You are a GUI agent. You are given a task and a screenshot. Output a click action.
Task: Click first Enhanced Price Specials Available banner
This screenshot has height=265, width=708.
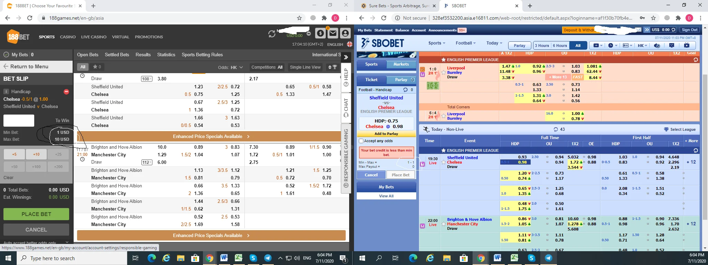211,137
